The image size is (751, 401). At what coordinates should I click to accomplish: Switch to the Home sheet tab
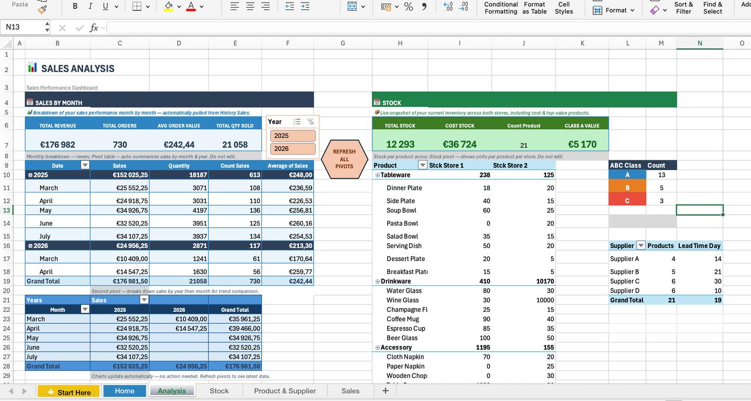[x=125, y=391]
